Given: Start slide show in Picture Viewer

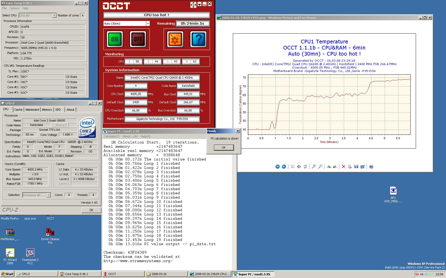Looking at the screenshot, I should click(305, 167).
